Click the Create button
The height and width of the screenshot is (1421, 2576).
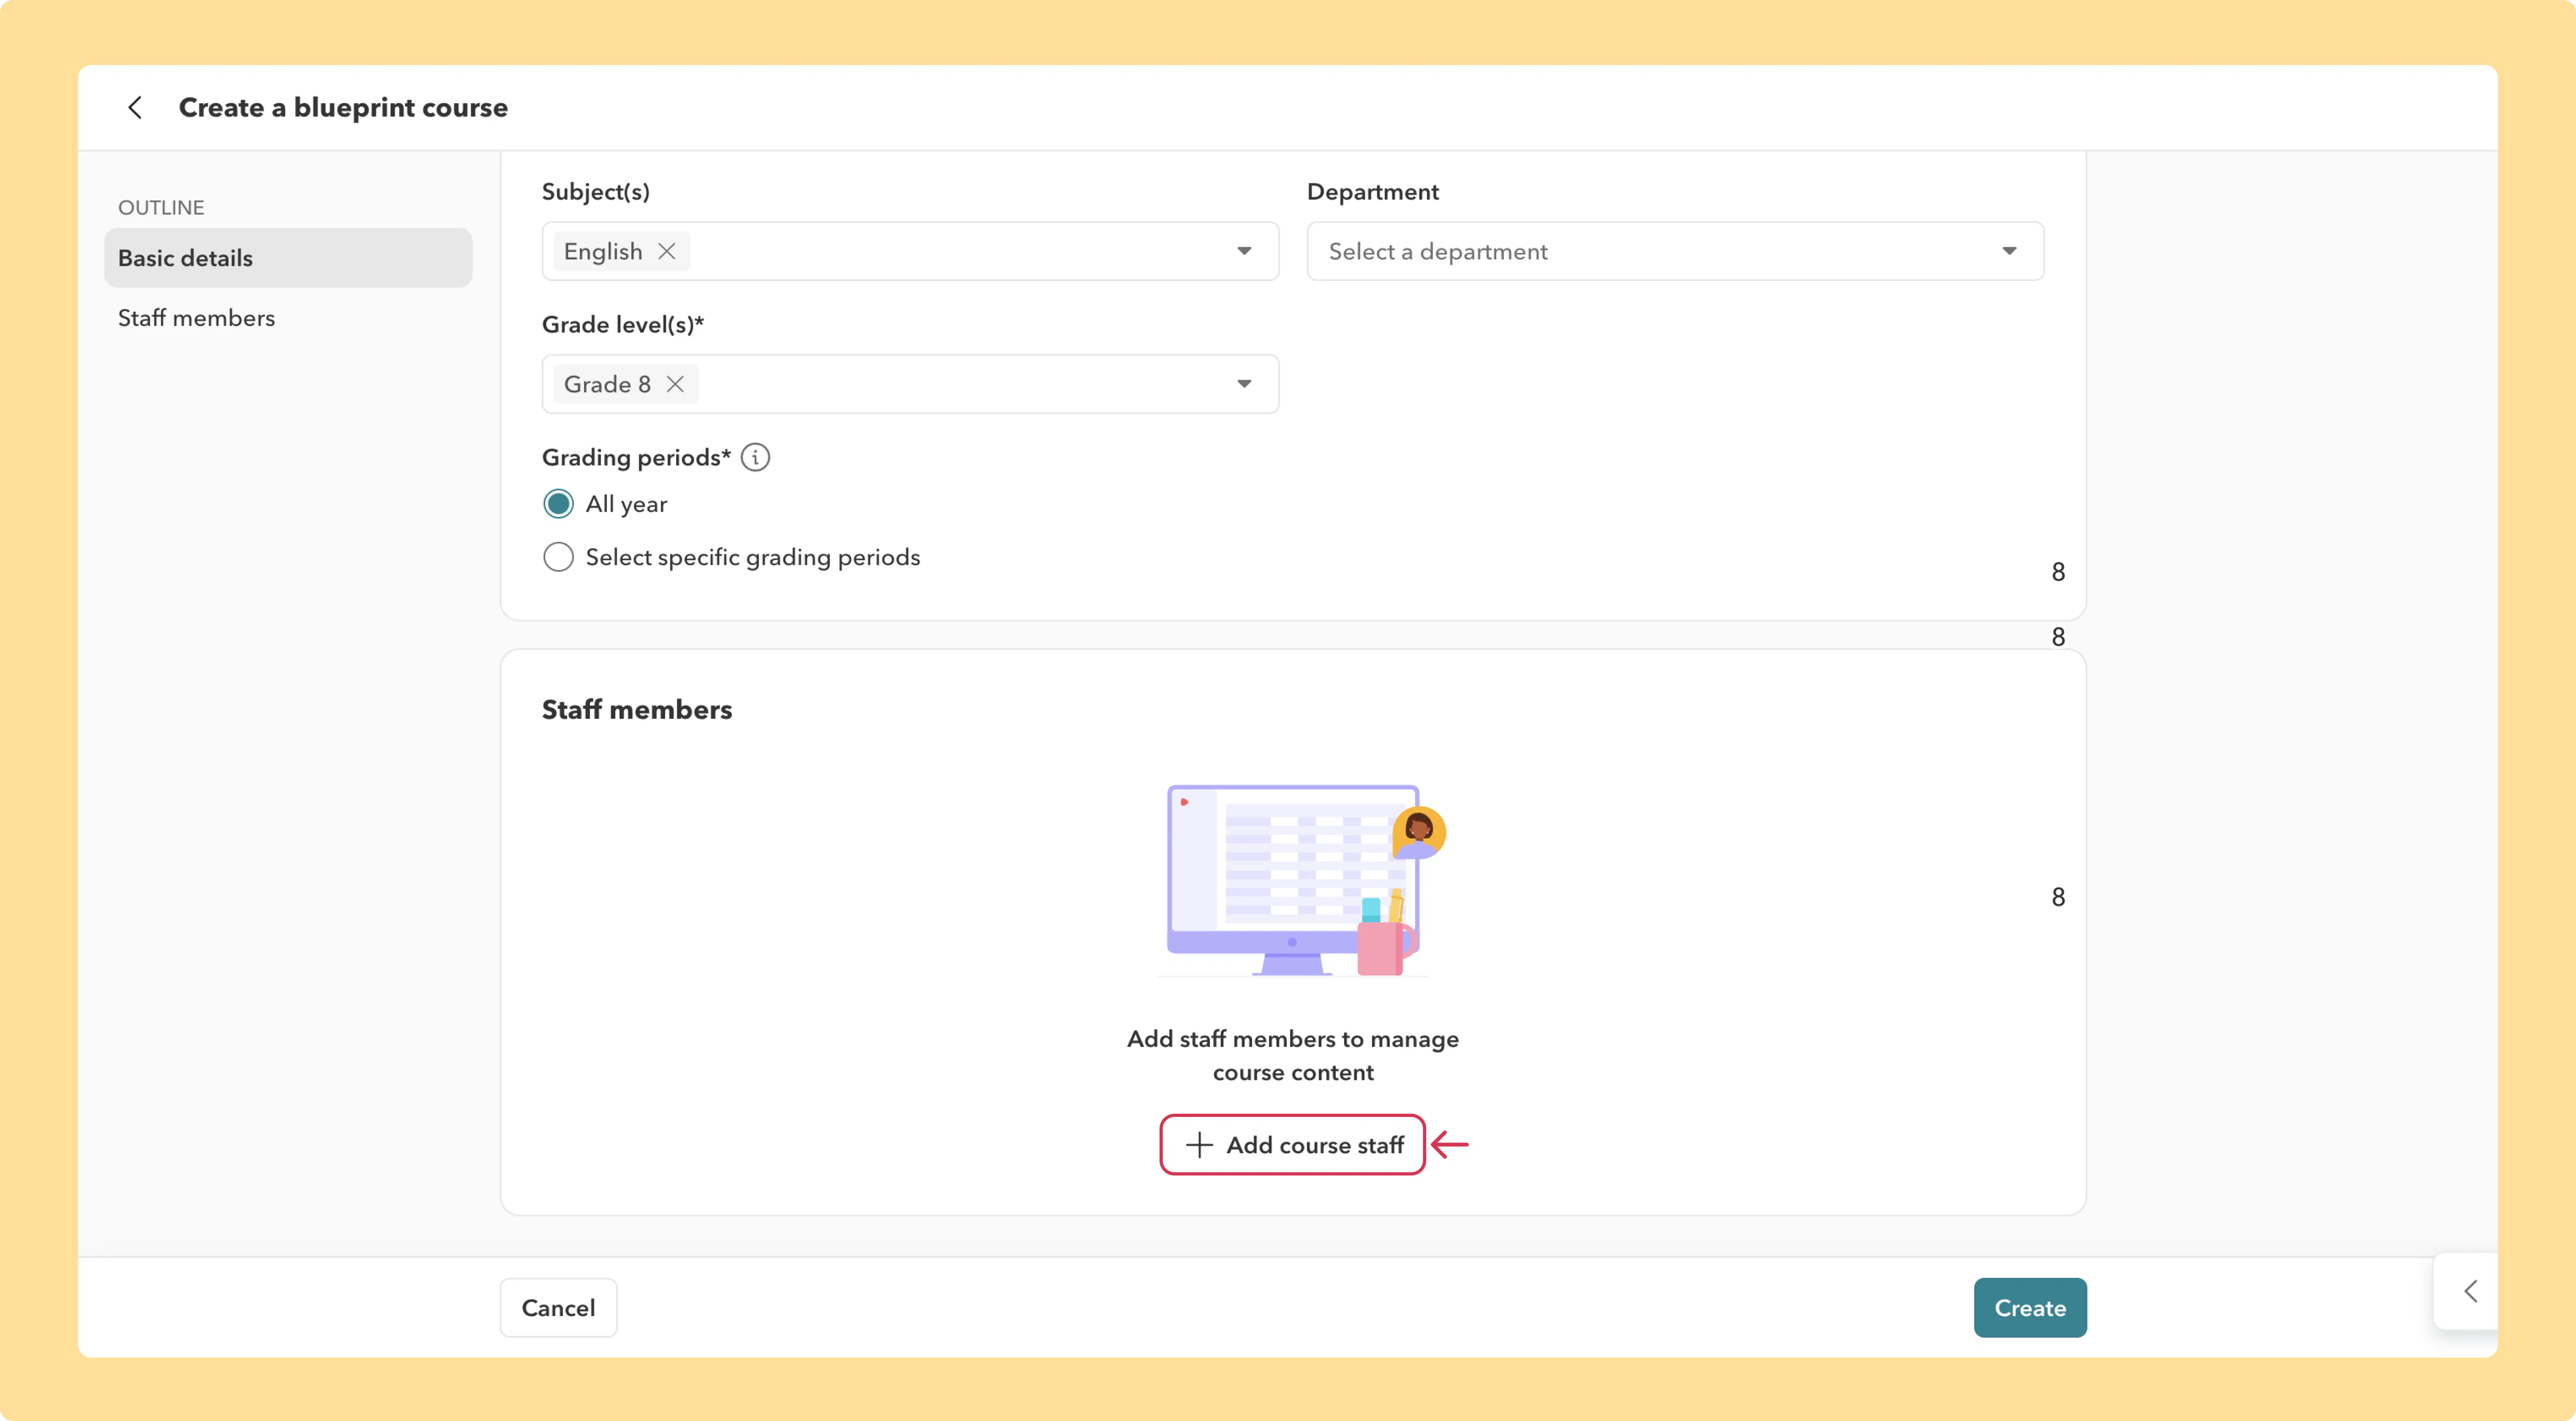tap(2030, 1308)
